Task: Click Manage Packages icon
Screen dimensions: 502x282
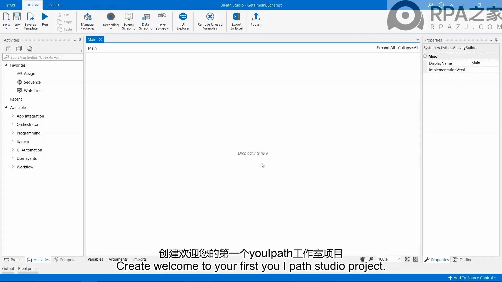Action: point(87,21)
